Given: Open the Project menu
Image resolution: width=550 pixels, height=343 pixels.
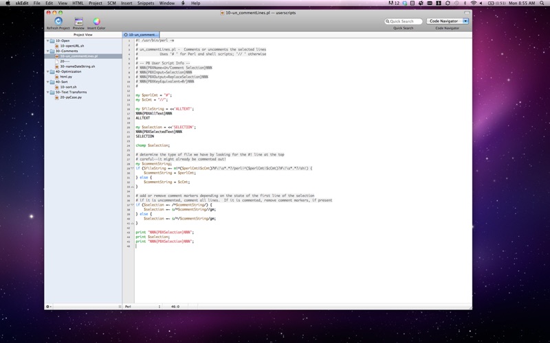Looking at the screenshot, I should (96, 3).
